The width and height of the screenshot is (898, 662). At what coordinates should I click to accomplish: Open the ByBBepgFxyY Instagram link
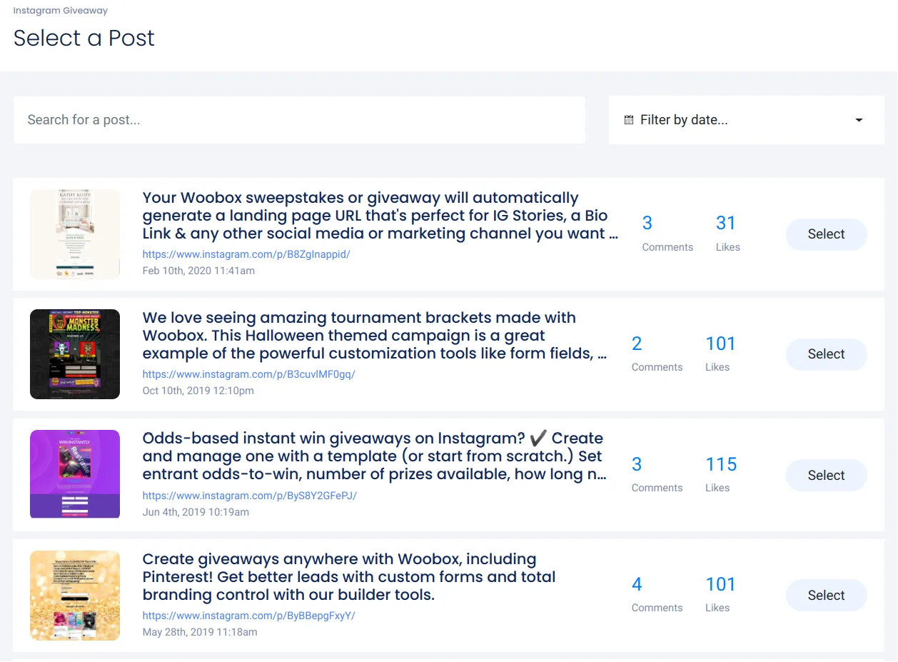(248, 616)
